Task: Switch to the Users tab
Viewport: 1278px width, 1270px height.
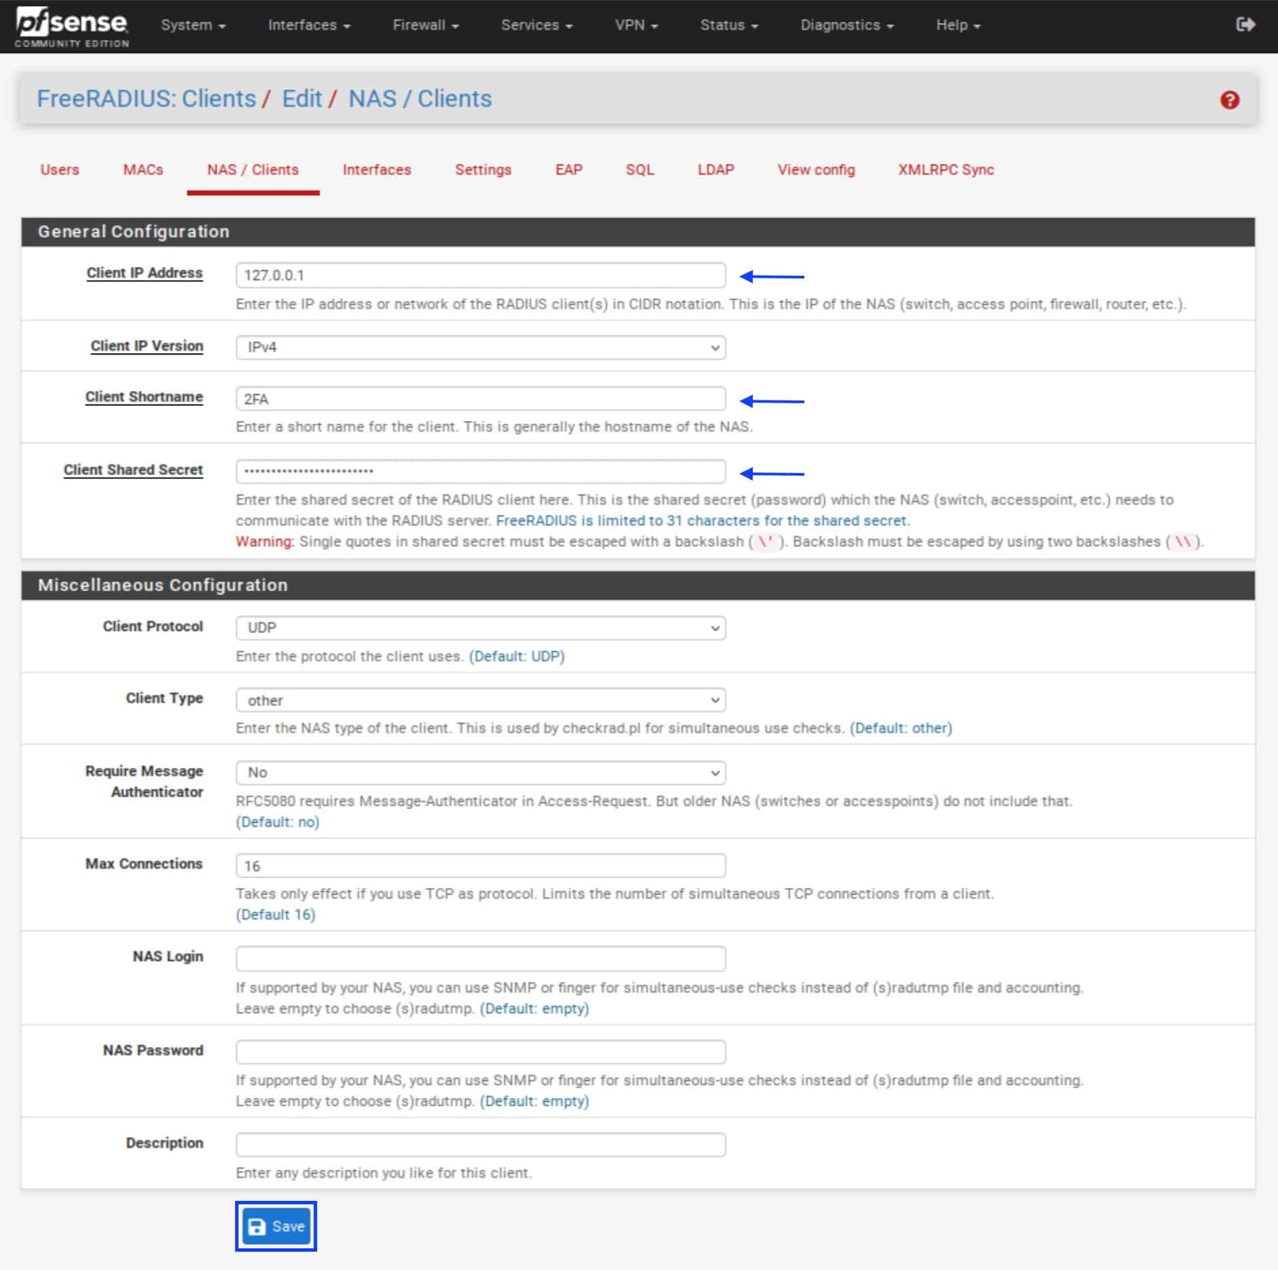Action: (60, 169)
